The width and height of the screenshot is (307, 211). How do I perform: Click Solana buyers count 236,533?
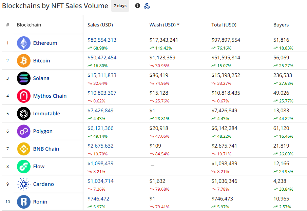[x=283, y=75]
